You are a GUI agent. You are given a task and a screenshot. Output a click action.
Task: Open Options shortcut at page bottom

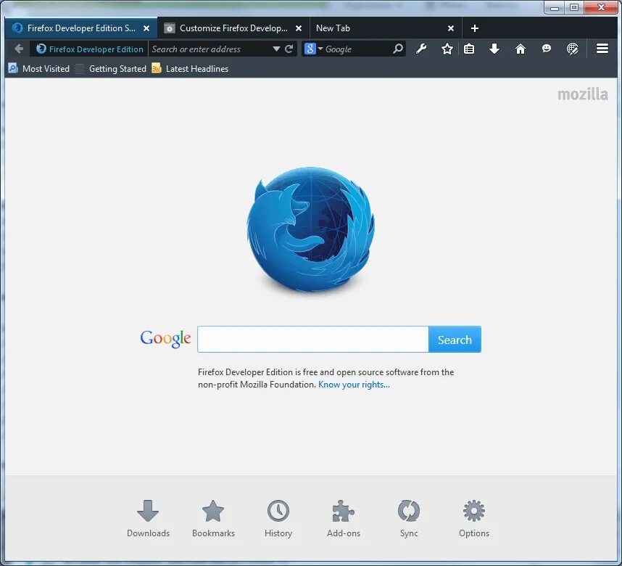(474, 518)
